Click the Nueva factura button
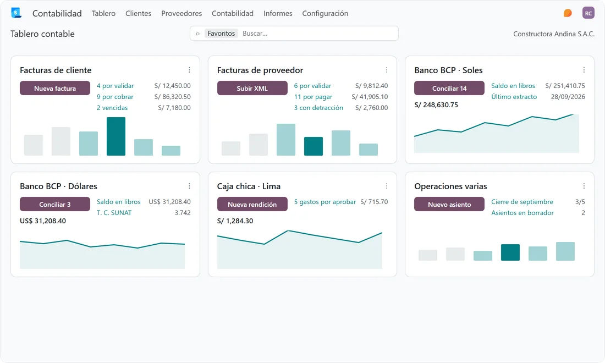605x363 pixels. point(55,88)
